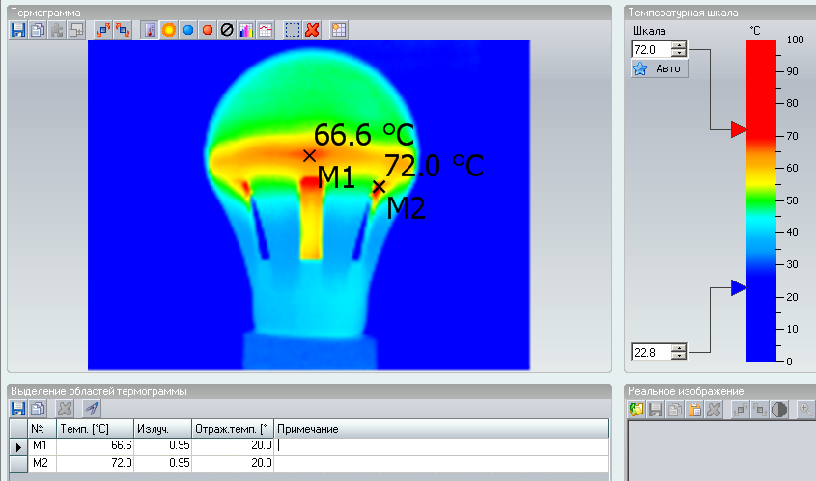
Task: Select the red upper-limit triangle on color scale
Action: pyautogui.click(x=739, y=129)
